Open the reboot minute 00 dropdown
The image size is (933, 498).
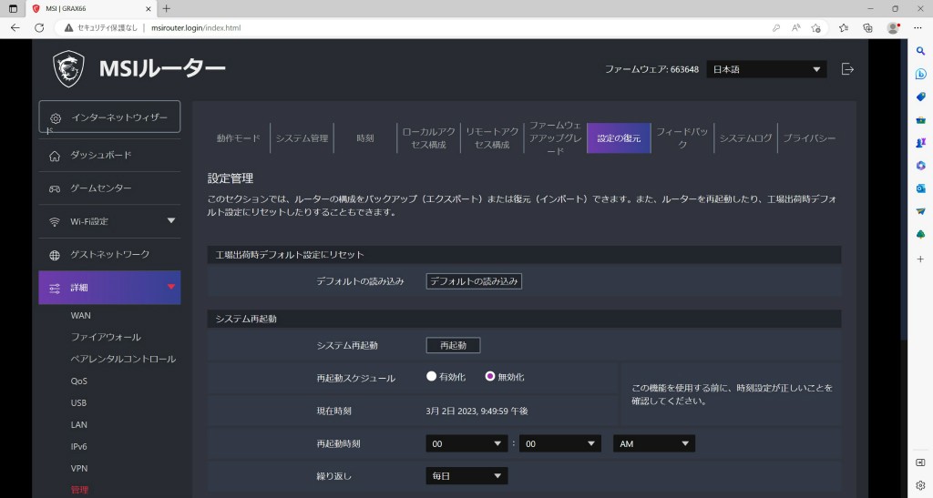pyautogui.click(x=560, y=444)
